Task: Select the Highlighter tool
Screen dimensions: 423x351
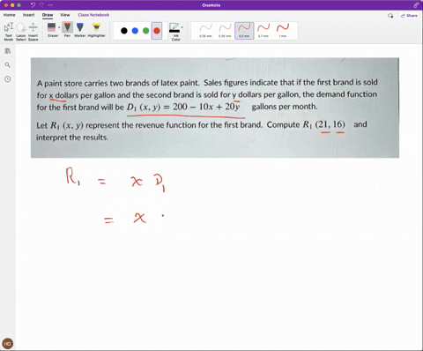Action: [96, 30]
